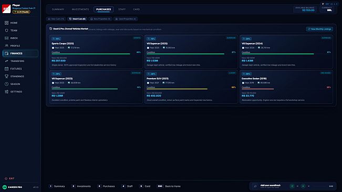
Task: Open the Home sidebar item
Action: (x=20, y=23)
